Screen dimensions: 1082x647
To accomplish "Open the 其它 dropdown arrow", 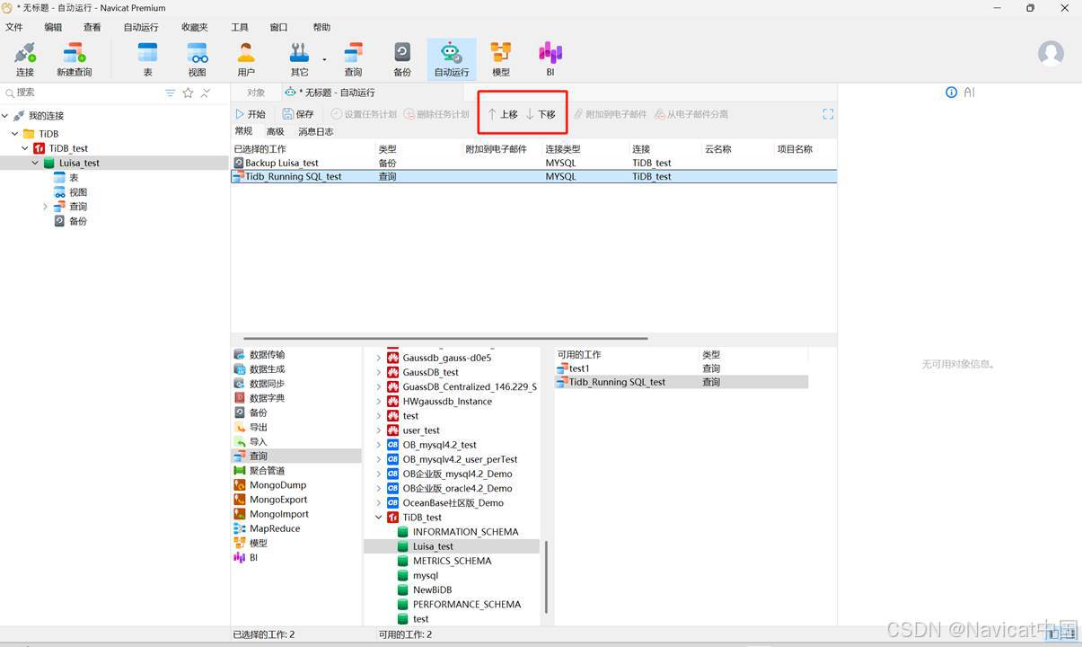I will [x=324, y=60].
